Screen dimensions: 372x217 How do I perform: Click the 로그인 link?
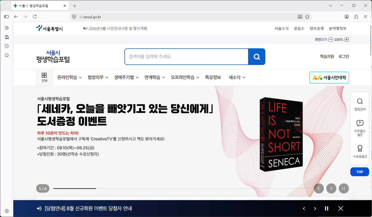pyautogui.click(x=344, y=56)
